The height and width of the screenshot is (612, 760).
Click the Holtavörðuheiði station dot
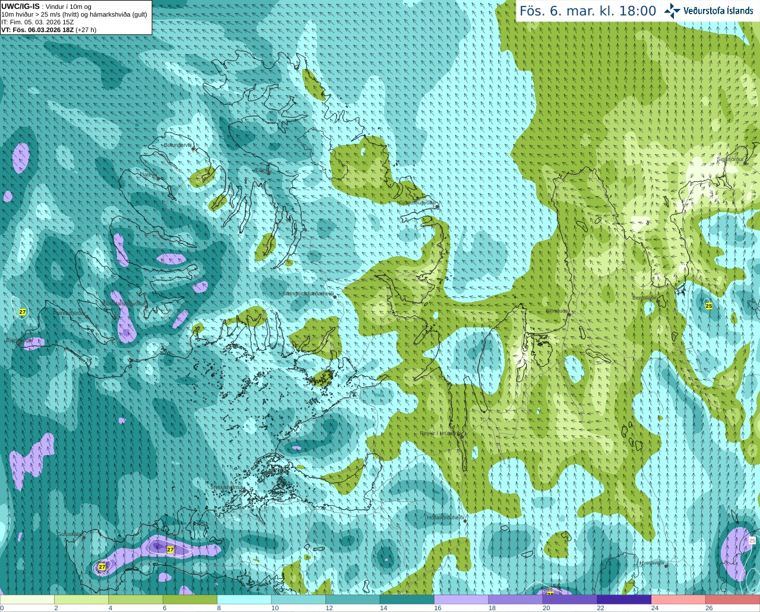465,521
